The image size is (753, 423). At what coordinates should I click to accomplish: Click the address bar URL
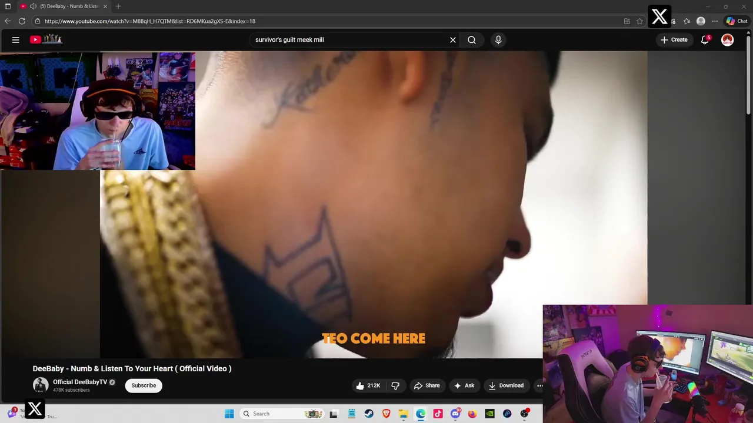(x=149, y=21)
